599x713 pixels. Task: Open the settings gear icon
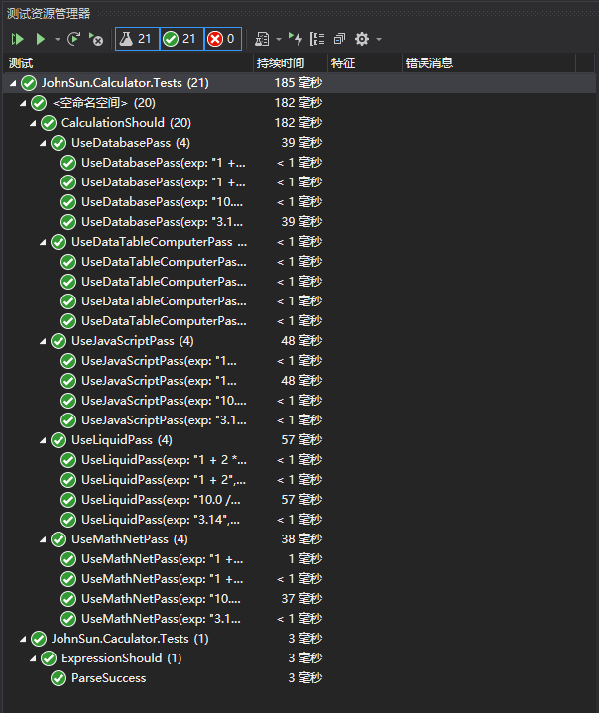[x=362, y=39]
